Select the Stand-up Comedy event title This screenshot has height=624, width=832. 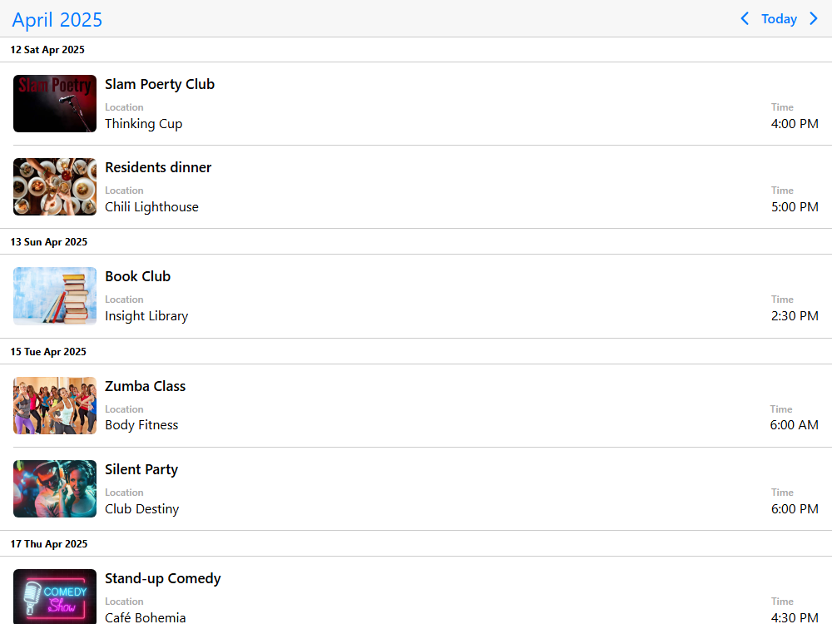tap(163, 578)
